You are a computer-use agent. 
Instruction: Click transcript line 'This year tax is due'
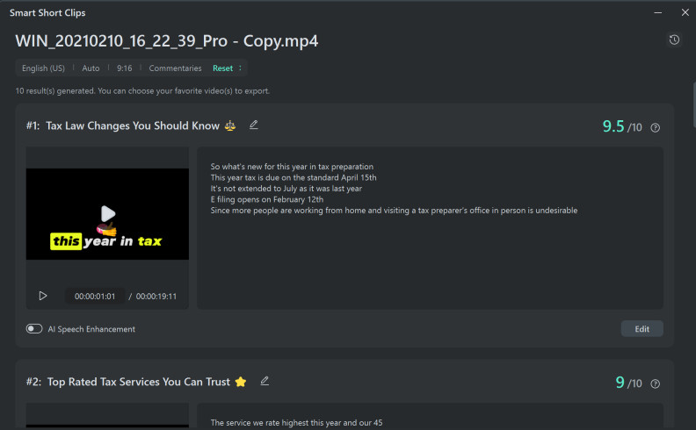294,177
